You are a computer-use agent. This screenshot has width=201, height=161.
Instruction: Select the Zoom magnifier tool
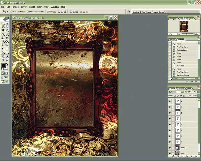tap(7, 60)
